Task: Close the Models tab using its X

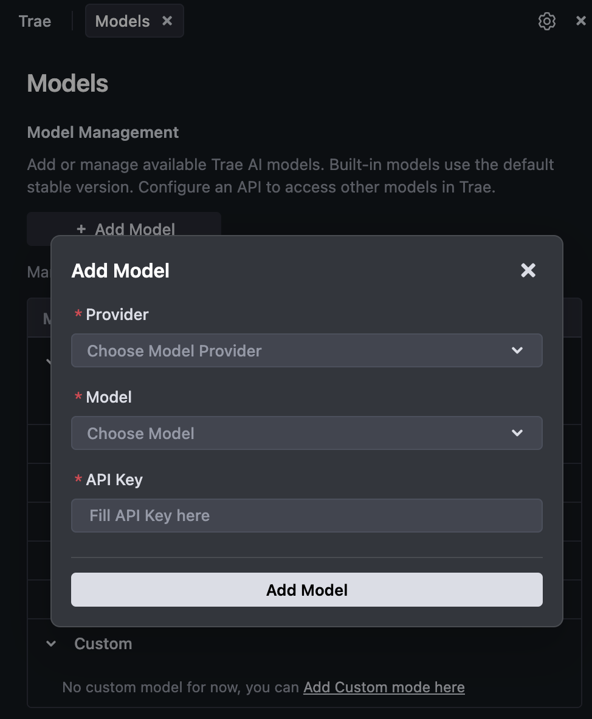Action: (x=167, y=21)
